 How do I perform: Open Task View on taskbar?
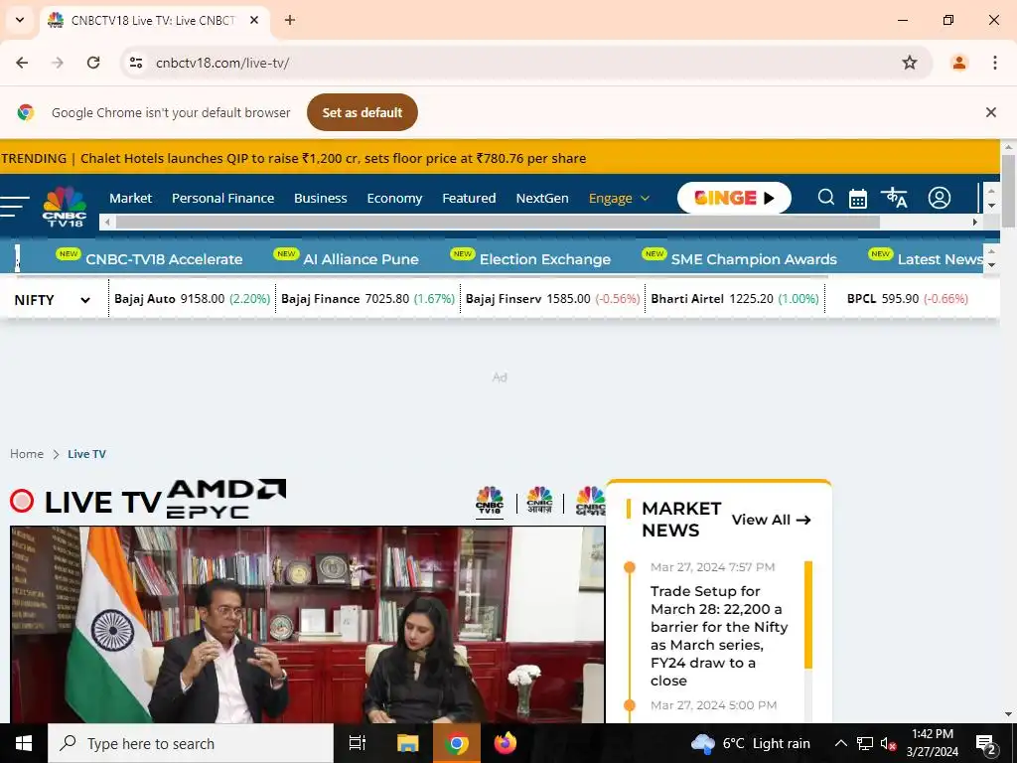[x=358, y=743]
